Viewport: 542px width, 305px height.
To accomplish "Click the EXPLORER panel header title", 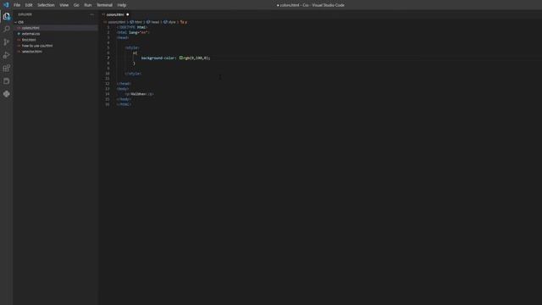I will (25, 14).
